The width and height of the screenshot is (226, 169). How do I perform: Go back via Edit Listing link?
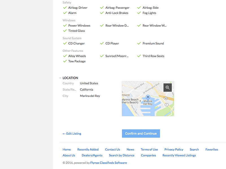pyautogui.click(x=72, y=134)
